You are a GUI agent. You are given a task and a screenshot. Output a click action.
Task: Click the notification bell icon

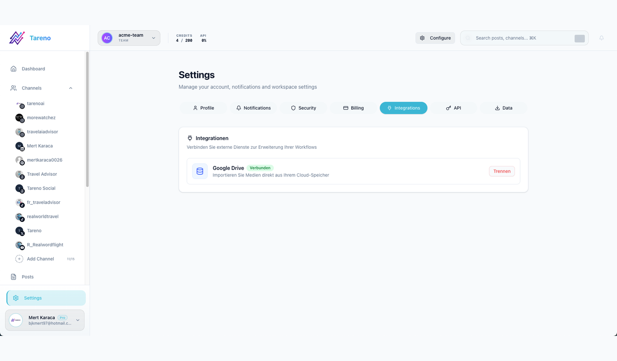(602, 38)
